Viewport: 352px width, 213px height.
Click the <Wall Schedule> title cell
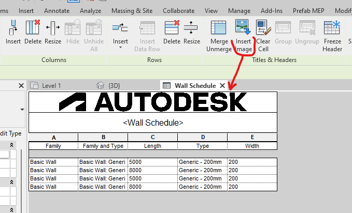click(x=153, y=123)
